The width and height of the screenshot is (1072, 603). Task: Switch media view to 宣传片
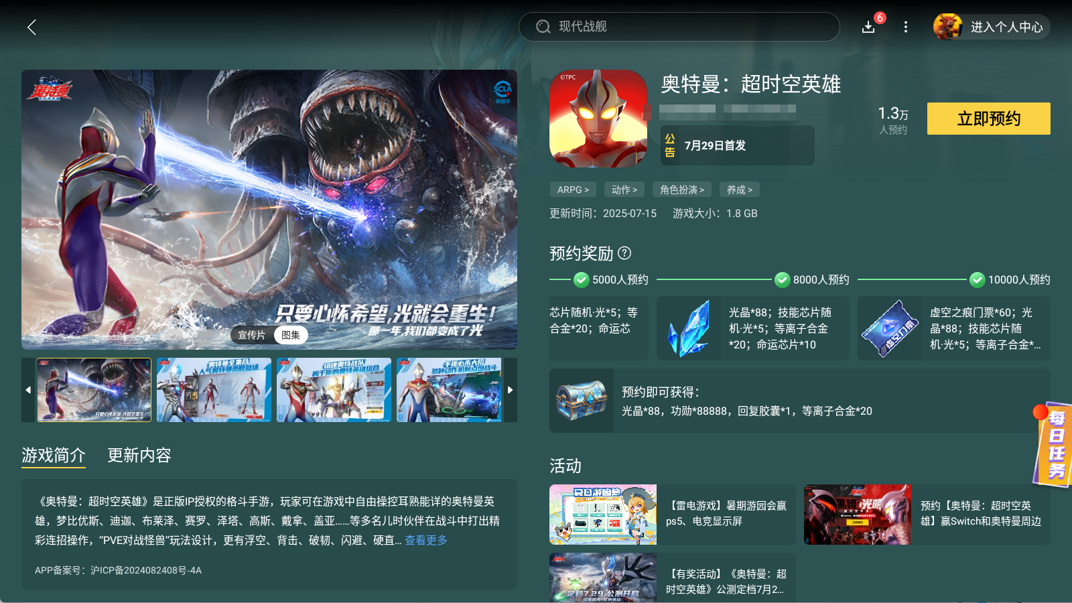coord(252,335)
